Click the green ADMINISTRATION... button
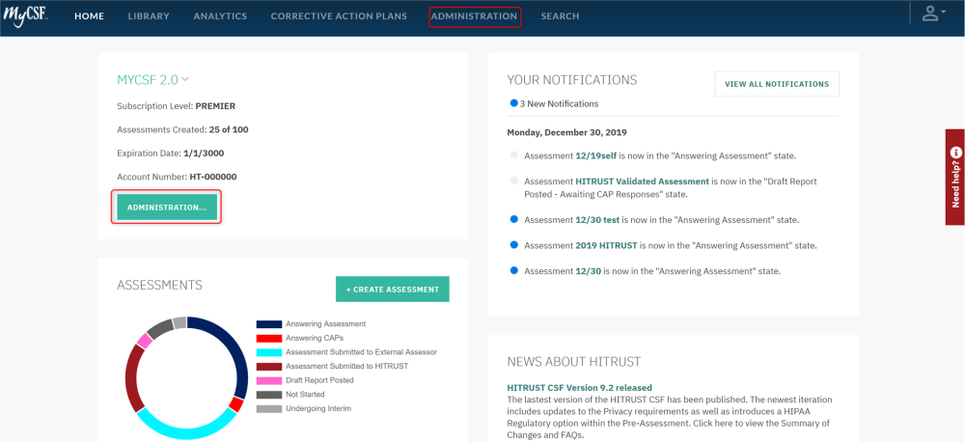Viewport: 965px width, 443px height. pyautogui.click(x=167, y=208)
